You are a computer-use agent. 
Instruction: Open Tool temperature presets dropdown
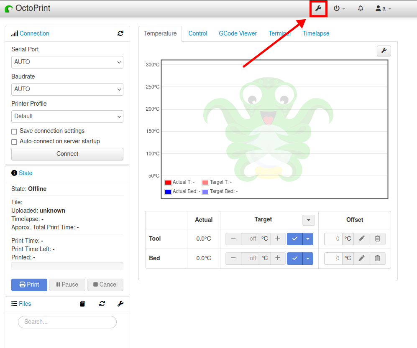308,239
